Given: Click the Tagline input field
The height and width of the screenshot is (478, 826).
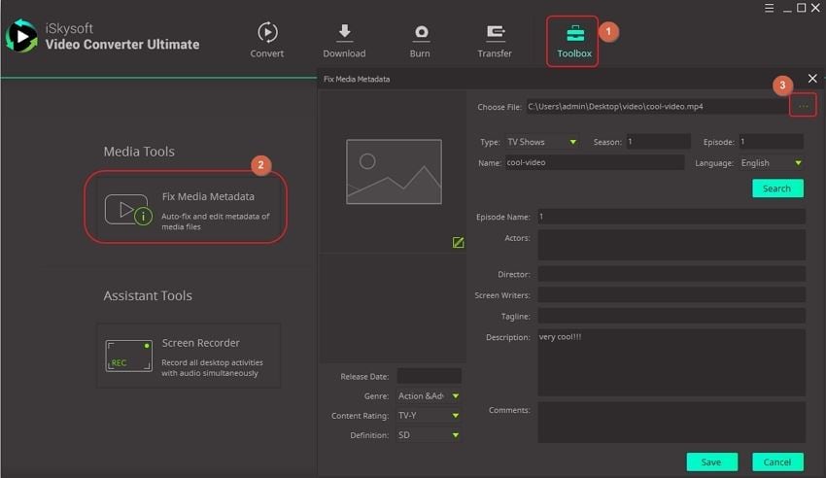Looking at the screenshot, I should (671, 316).
